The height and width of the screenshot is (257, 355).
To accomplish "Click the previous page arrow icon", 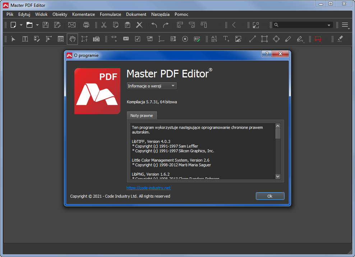I will coord(234,25).
